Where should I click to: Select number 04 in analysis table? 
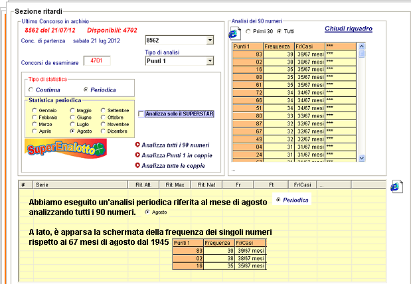point(248,147)
